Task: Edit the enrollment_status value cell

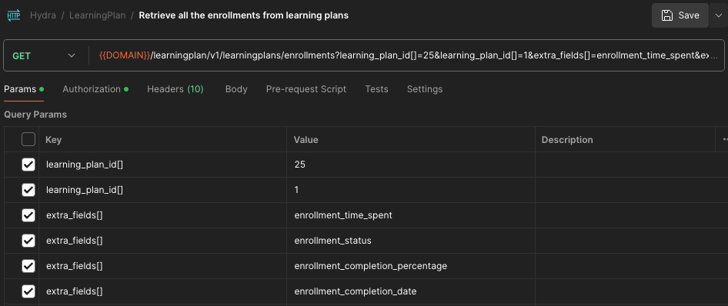Action: tap(411, 241)
